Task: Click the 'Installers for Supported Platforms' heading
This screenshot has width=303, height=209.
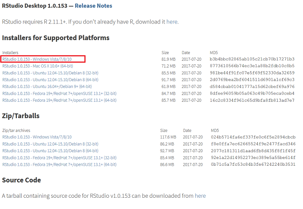Action: (56, 38)
